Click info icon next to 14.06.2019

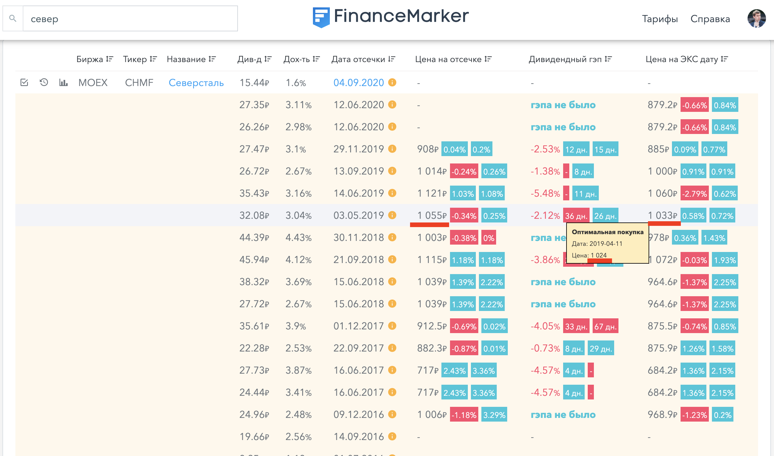tap(392, 193)
